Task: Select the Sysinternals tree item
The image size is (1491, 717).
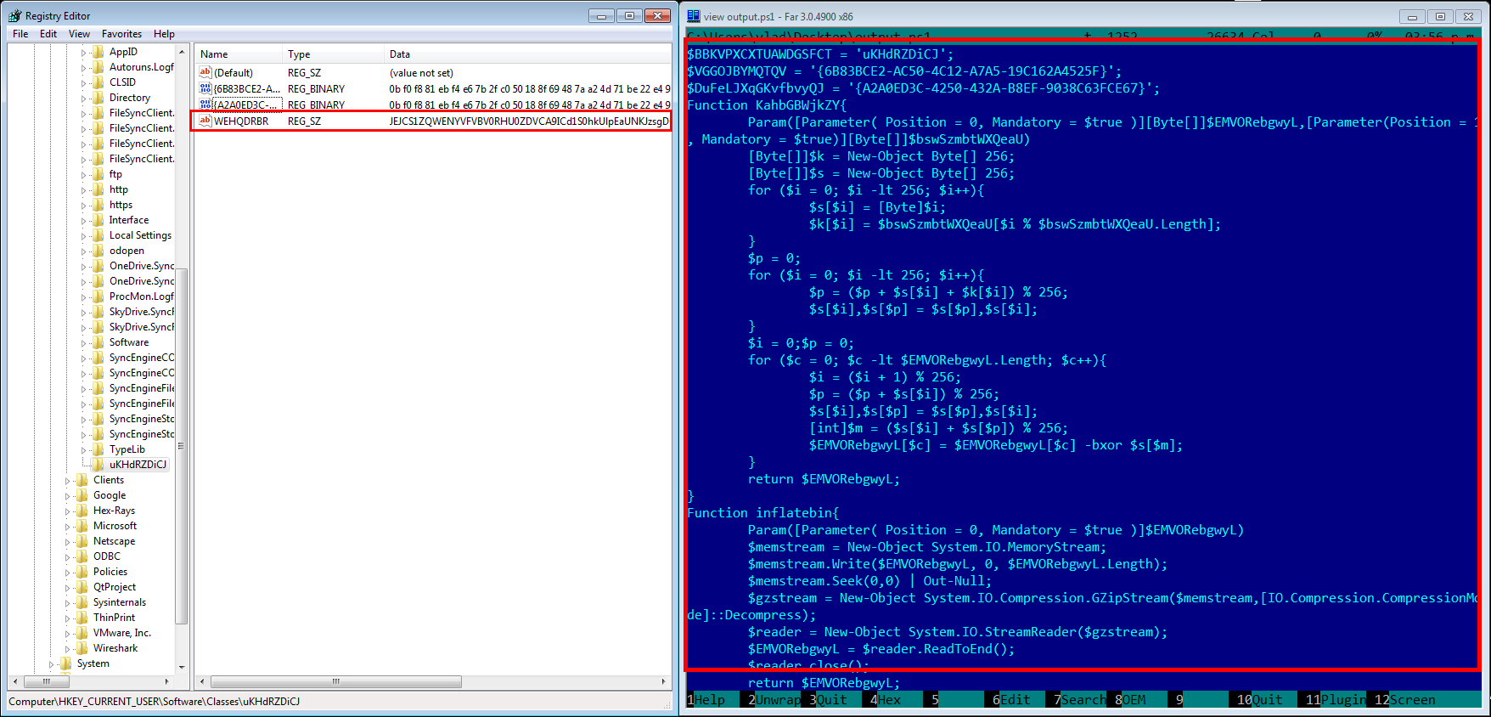Action: pyautogui.click(x=120, y=602)
